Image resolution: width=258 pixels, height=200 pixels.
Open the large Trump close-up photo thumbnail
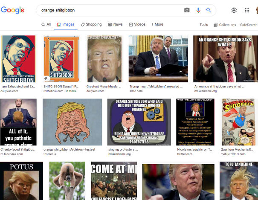click(x=178, y=182)
